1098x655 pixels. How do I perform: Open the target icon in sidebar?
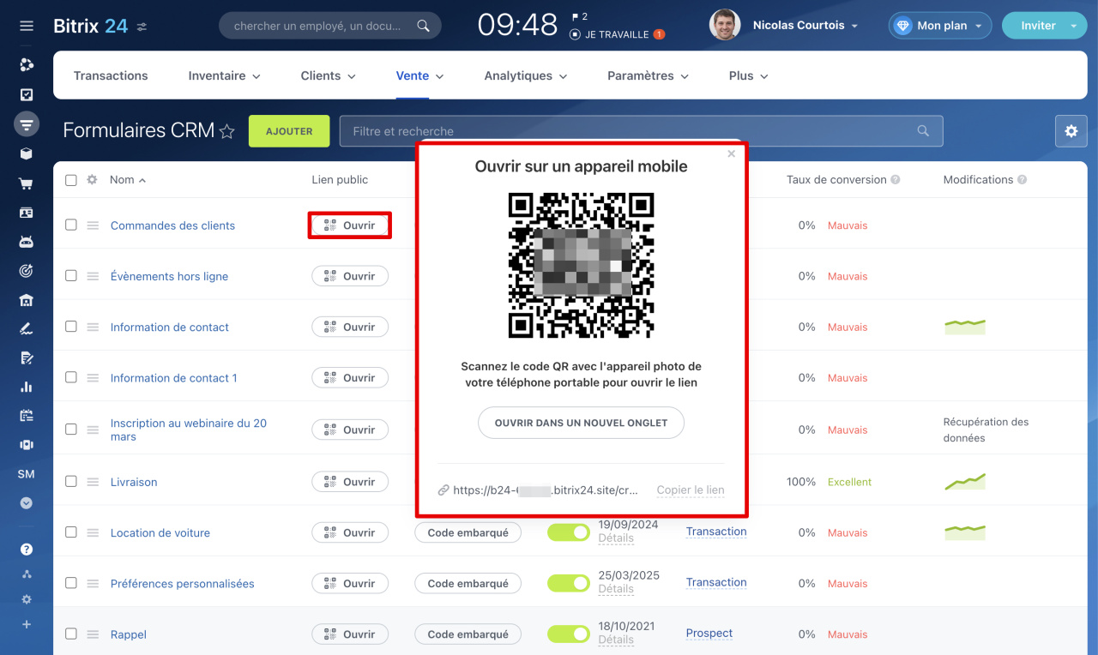point(27,271)
